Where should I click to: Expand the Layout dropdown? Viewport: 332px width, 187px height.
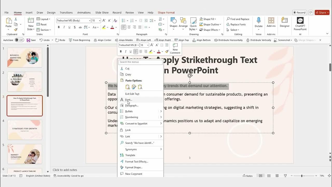[x=43, y=19]
